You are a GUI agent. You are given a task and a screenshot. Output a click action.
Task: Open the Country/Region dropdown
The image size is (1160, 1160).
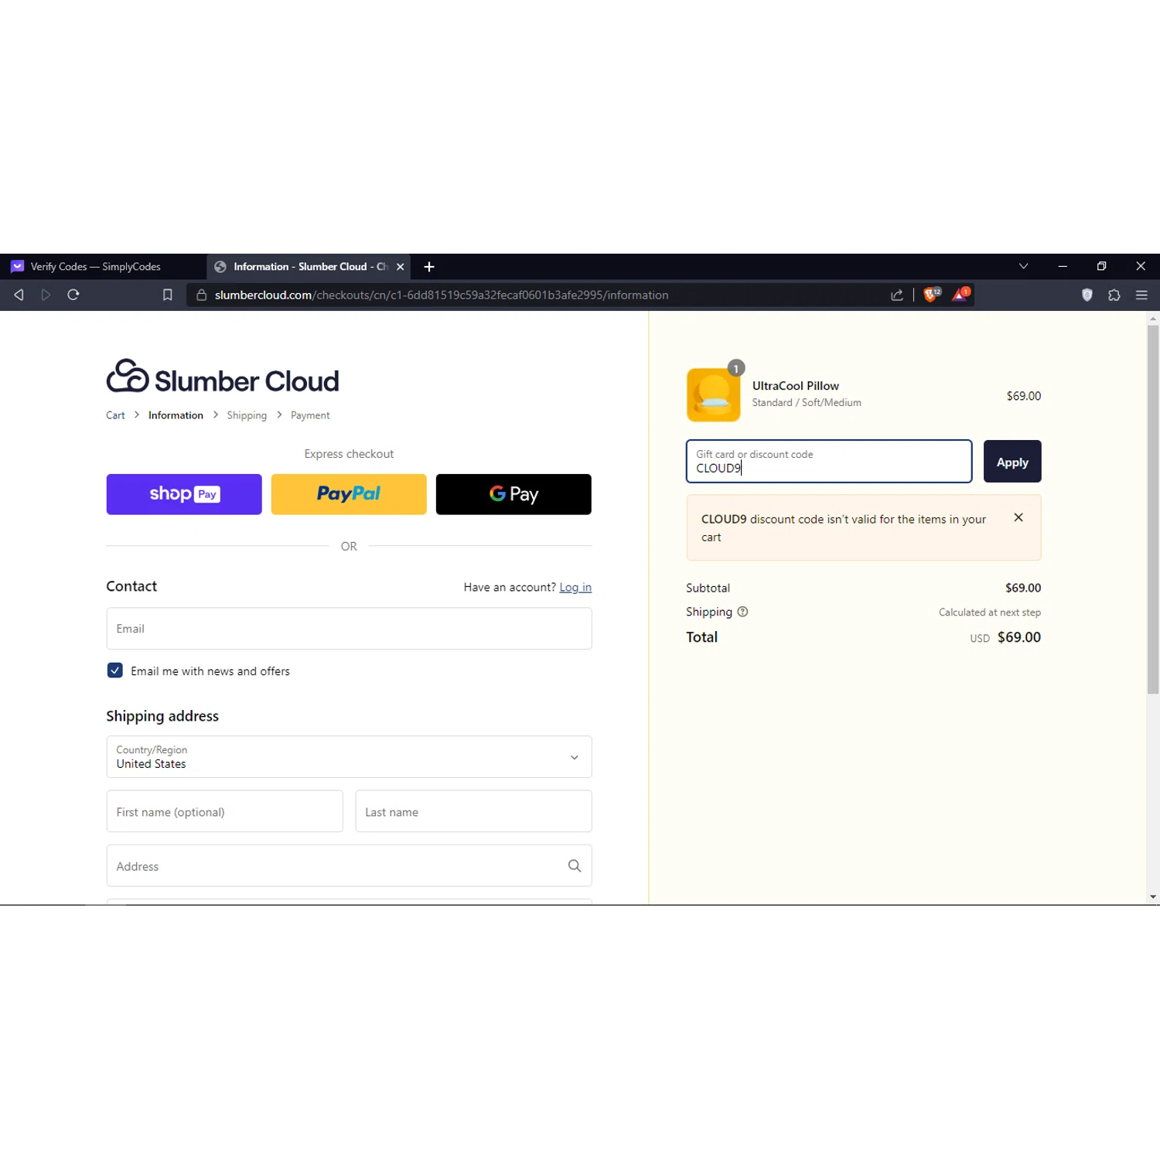click(349, 757)
